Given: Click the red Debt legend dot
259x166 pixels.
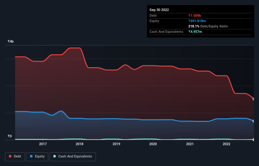Looking at the screenshot, I should coord(10,156).
